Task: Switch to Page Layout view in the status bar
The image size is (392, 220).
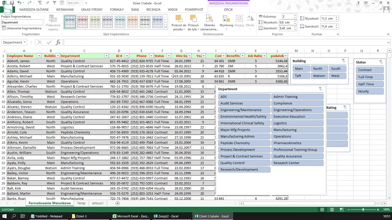Action: click(x=332, y=210)
